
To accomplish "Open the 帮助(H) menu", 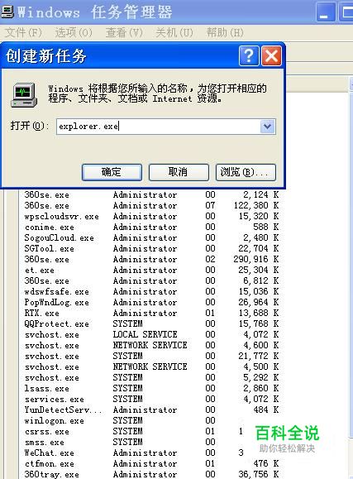I will [x=225, y=32].
